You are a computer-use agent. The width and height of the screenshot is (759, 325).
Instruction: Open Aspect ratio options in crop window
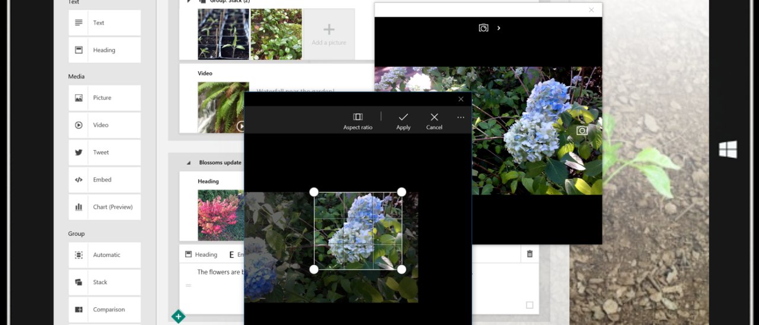tap(358, 121)
